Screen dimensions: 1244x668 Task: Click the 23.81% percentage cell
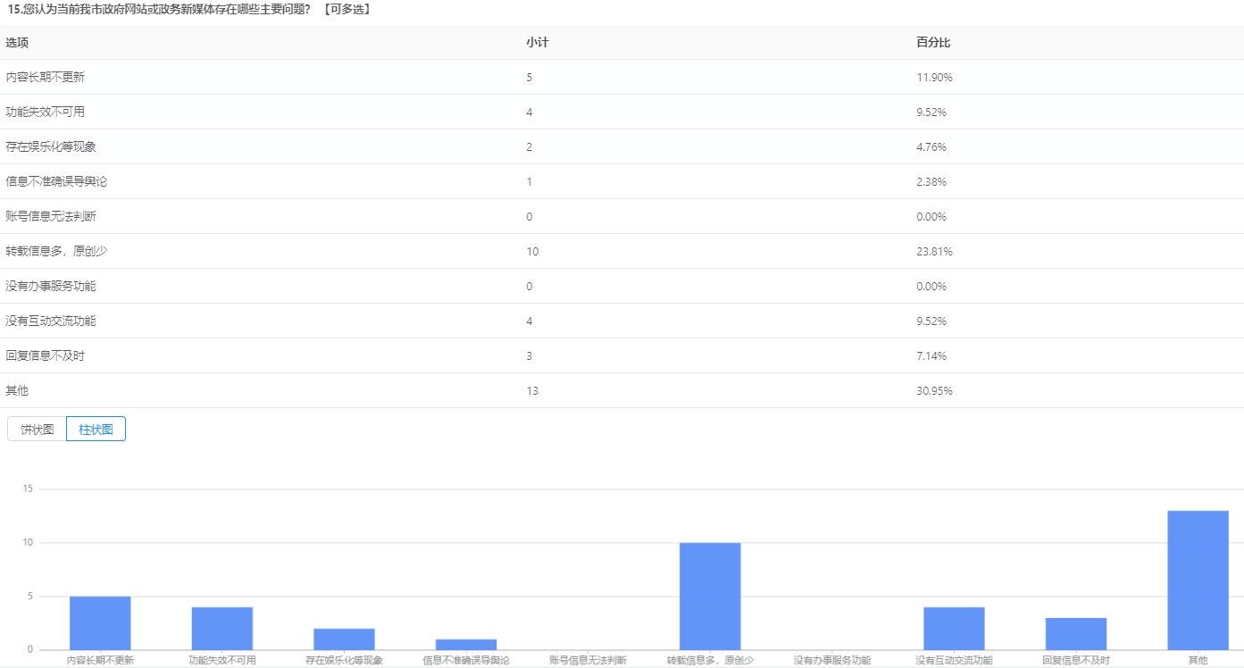934,252
